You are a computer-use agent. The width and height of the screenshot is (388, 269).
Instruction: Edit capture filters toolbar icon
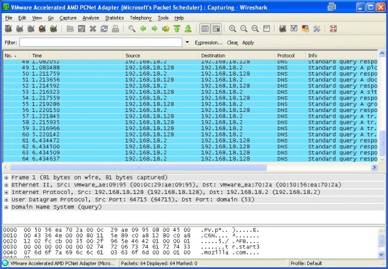click(x=283, y=29)
